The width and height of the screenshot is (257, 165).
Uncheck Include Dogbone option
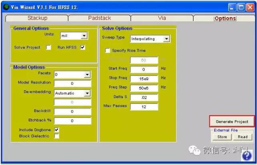56,130
